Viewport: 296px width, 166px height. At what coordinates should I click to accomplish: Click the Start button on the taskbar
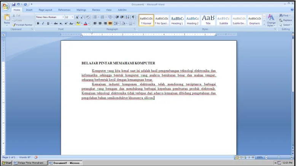coord(6,163)
